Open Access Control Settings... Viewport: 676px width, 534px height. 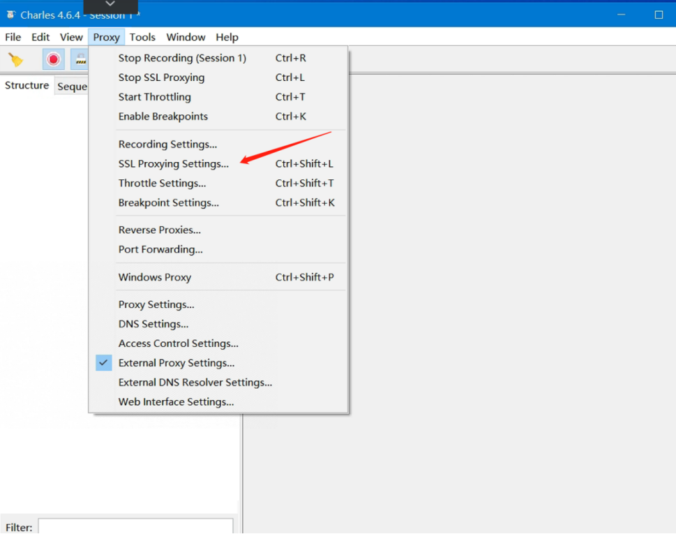[x=218, y=343]
